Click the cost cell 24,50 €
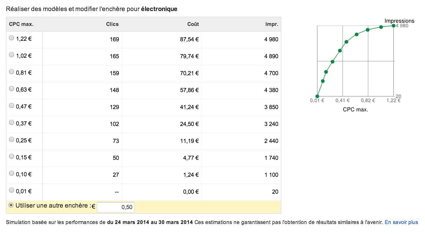The image size is (425, 234). [189, 124]
